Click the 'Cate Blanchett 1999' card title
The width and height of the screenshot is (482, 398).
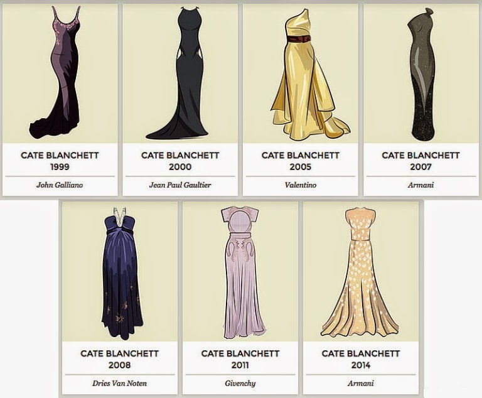(60, 161)
